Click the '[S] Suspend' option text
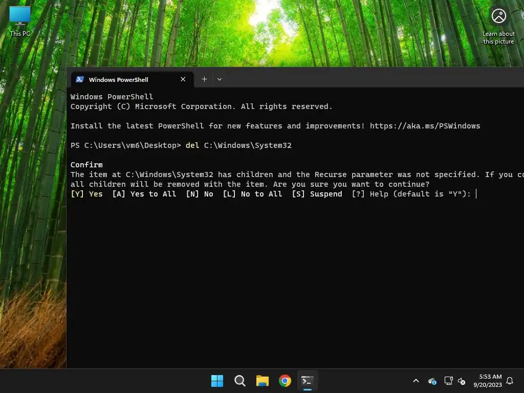Image resolution: width=524 pixels, height=393 pixels. (317, 194)
